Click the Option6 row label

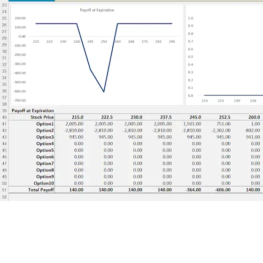(45, 157)
